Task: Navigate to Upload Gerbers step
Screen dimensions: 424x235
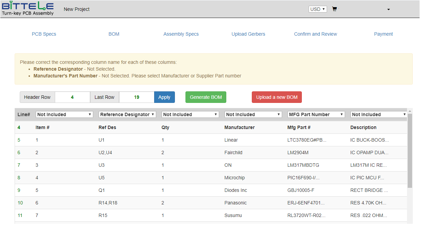Action: tap(248, 34)
